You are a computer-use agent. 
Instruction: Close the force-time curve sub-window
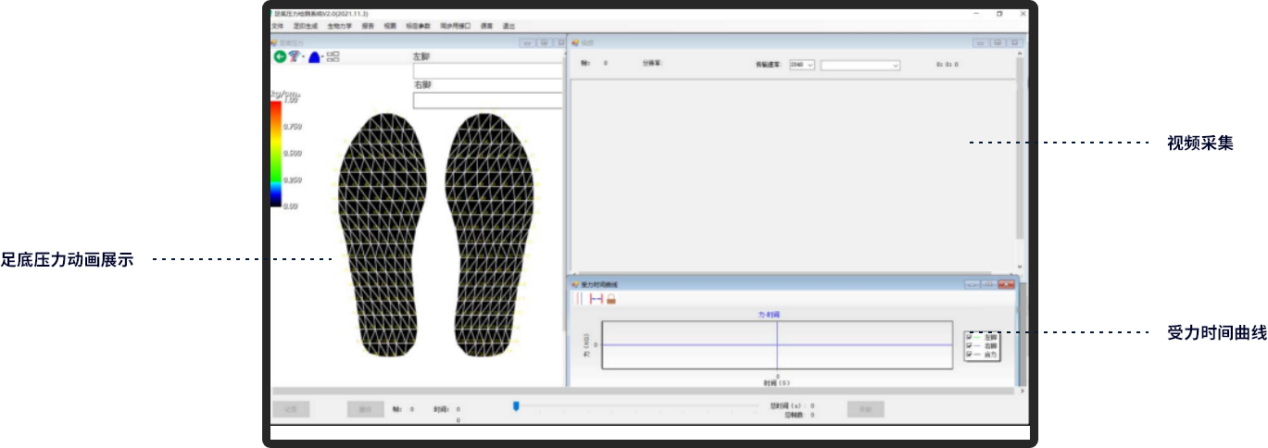click(x=1007, y=284)
